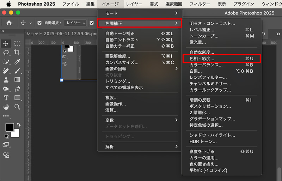
Task: Expand panels with double-chevron at right
Action: coord(278,34)
